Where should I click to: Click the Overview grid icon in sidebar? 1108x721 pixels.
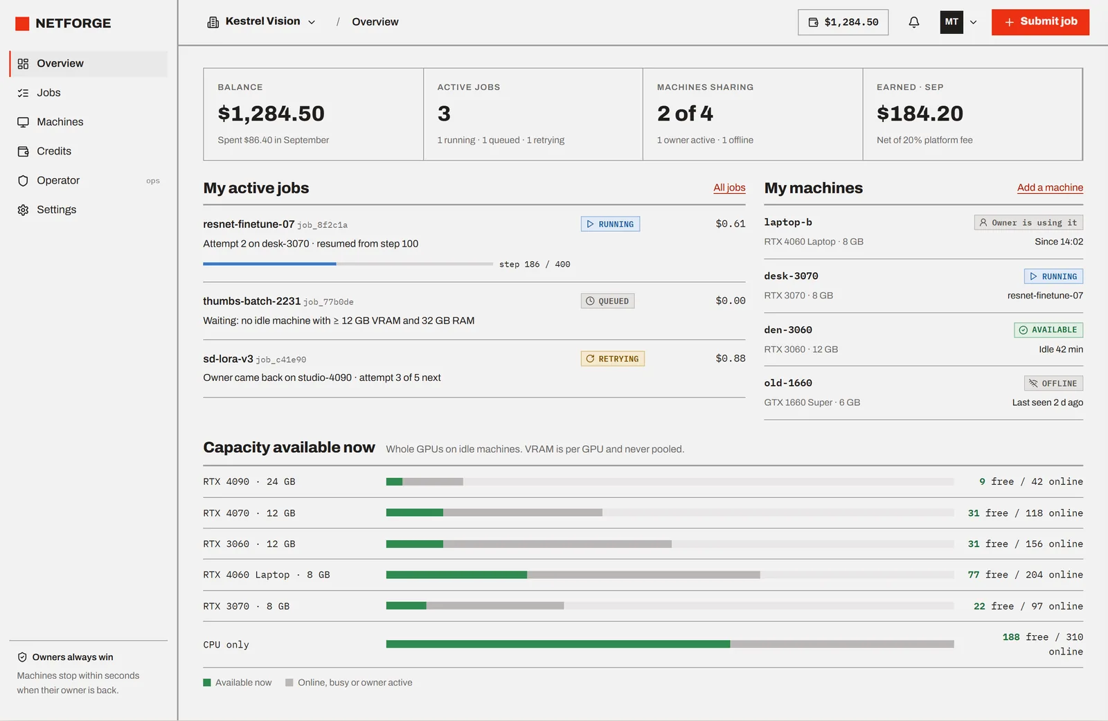(23, 64)
